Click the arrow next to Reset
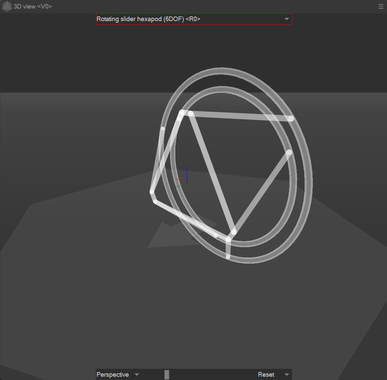Viewport: 387px width, 380px height. coord(286,374)
